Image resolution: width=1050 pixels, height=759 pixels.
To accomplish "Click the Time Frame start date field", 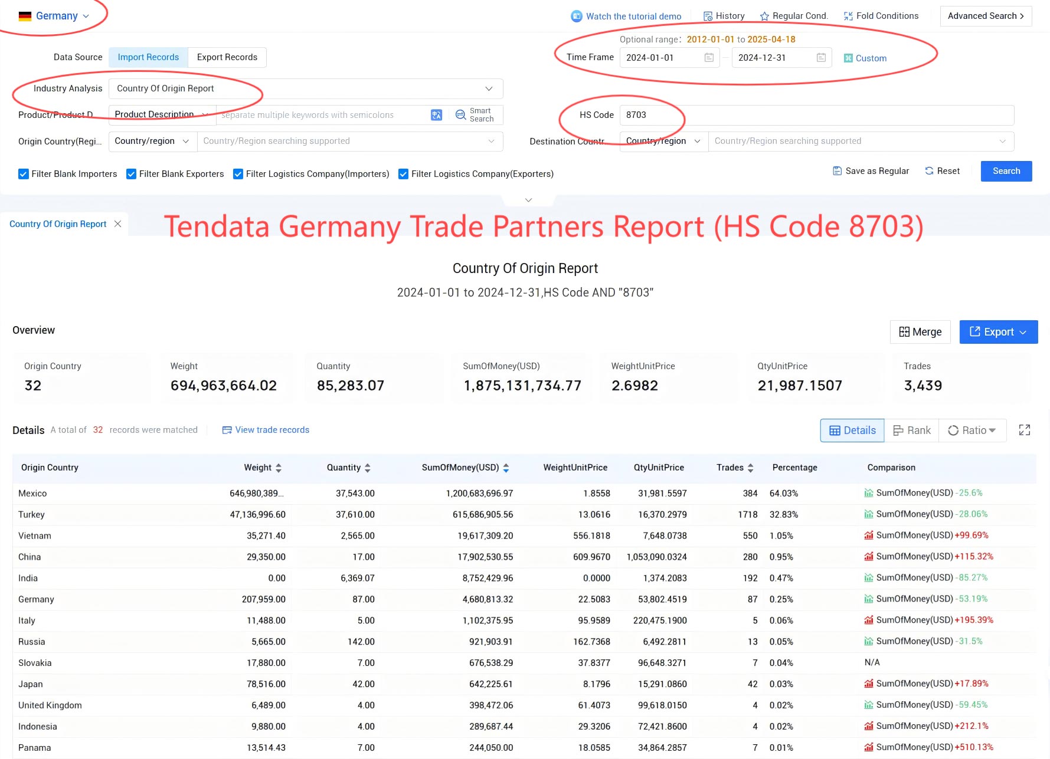I will click(669, 58).
